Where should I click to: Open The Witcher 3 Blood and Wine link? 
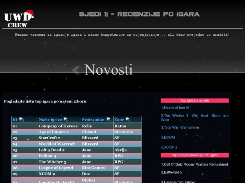click(195, 117)
